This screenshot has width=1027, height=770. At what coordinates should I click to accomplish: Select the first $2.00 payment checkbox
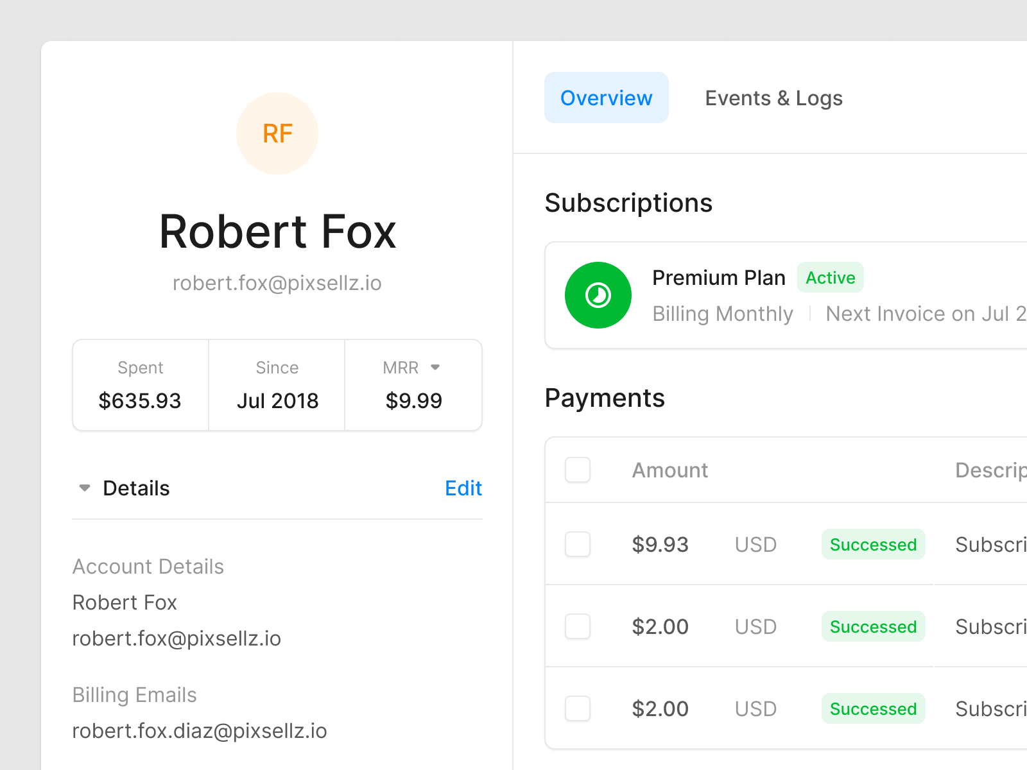[x=578, y=626]
